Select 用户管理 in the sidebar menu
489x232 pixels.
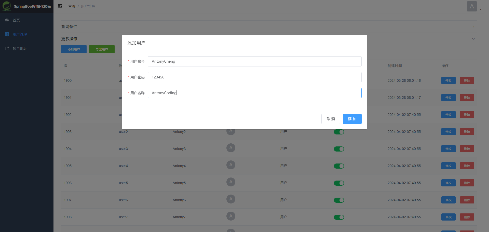pos(27,34)
